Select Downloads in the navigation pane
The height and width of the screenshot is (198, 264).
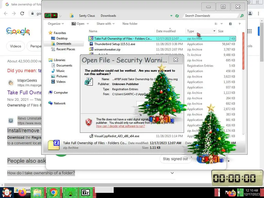coord(64,44)
